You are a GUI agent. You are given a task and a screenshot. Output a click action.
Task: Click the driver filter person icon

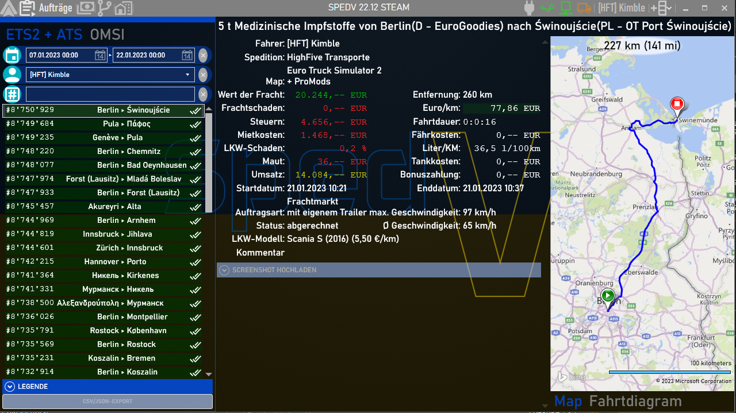(11, 75)
